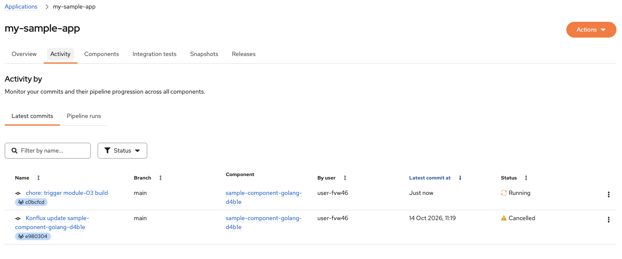Open kebab menu for Cancelled commit row
Viewport: 622px width, 259px height.
608,220
